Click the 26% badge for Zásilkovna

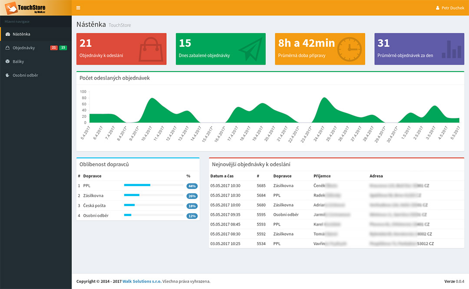(192, 196)
